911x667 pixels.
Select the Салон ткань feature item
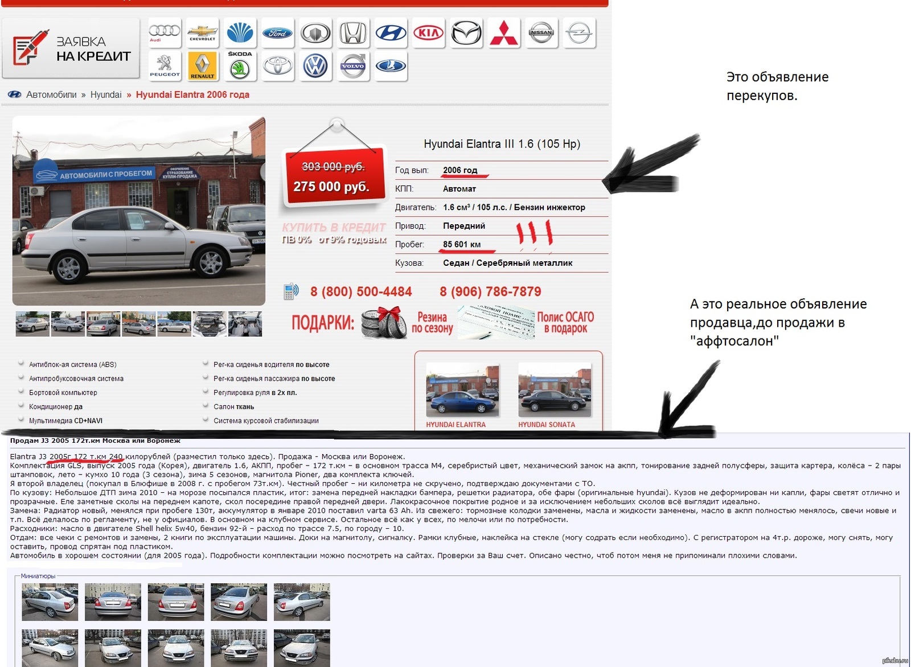click(233, 406)
